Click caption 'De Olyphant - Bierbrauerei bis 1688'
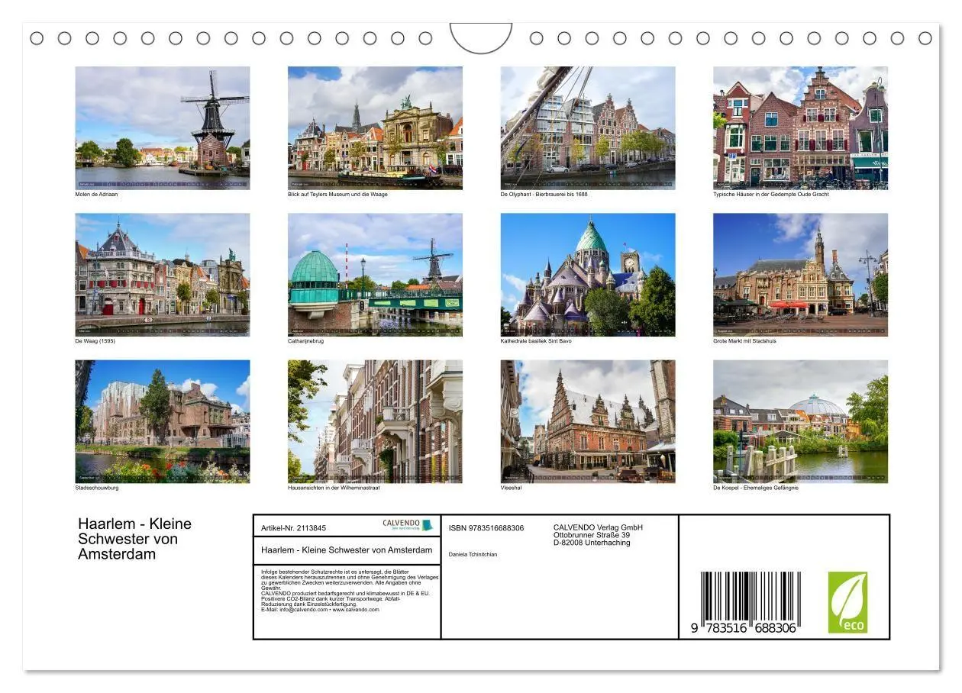 [x=544, y=195]
